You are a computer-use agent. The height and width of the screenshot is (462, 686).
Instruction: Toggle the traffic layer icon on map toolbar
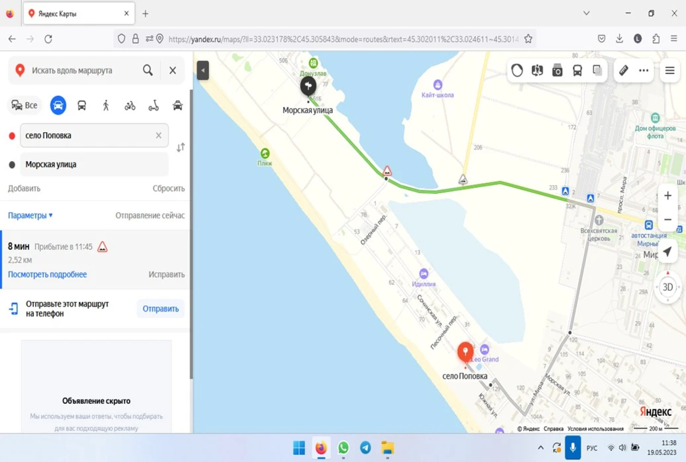517,71
